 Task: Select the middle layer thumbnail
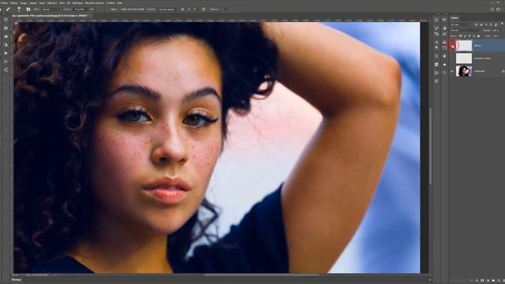tap(464, 58)
